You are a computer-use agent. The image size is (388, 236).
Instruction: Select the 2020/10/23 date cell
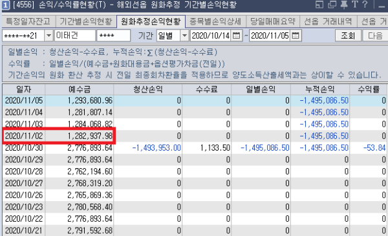[24, 207]
